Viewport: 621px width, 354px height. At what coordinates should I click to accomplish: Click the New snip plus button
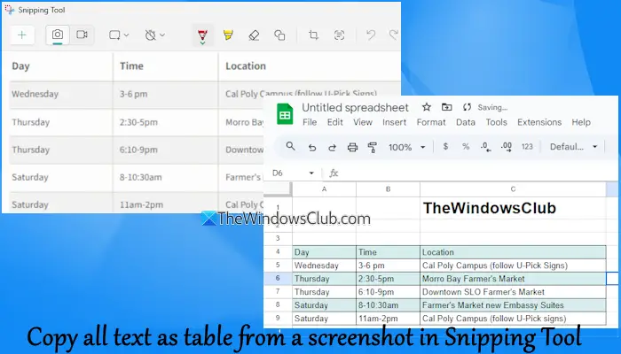pos(22,35)
